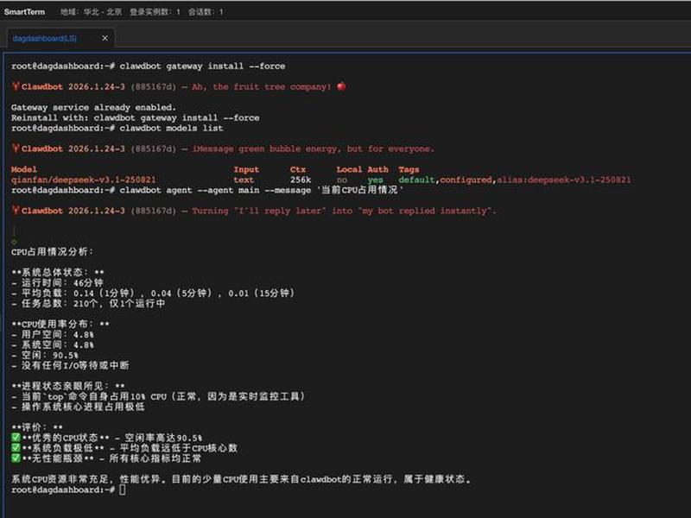Screen dimensions: 691x518
Task: Click the Model column header
Action: (x=24, y=169)
